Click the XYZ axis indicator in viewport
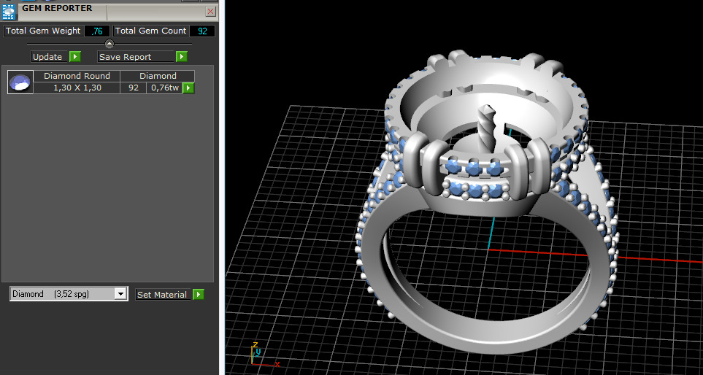Screen dimensions: 703x375 [x=265, y=355]
